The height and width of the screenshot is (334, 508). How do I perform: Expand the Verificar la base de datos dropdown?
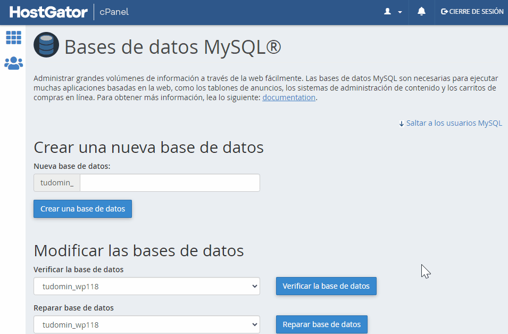pos(147,286)
